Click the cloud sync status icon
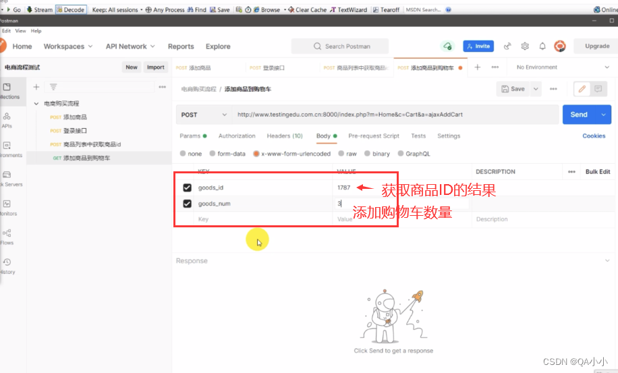Viewport: 618px width, 373px height. 447,46
